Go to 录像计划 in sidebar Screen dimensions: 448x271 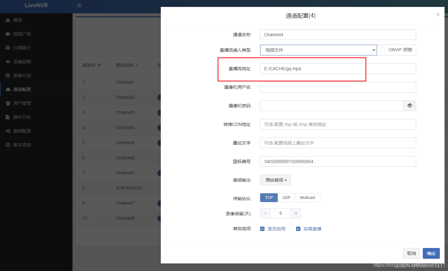point(36,76)
